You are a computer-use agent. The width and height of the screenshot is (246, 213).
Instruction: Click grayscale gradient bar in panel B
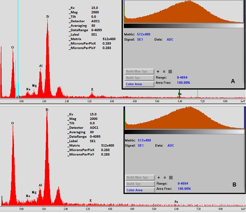[183, 132]
